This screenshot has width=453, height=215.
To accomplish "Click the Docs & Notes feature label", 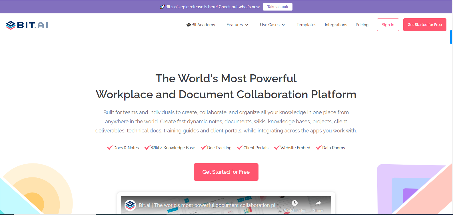I will [x=126, y=148].
